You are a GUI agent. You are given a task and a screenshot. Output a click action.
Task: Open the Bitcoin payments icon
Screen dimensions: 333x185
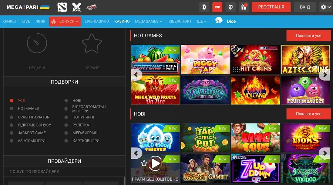pyautogui.click(x=204, y=7)
